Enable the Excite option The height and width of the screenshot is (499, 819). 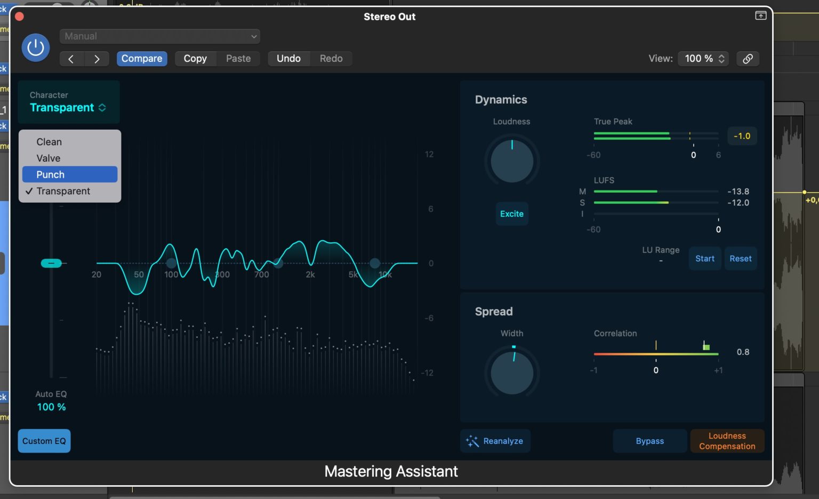pyautogui.click(x=511, y=213)
